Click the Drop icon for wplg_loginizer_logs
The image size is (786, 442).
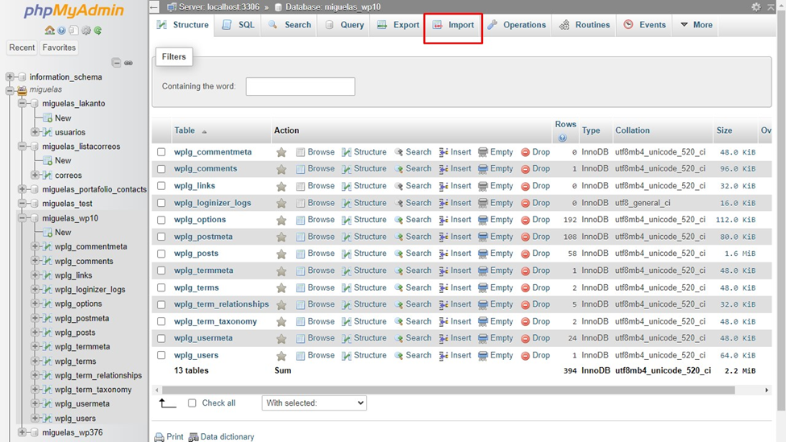click(x=526, y=203)
